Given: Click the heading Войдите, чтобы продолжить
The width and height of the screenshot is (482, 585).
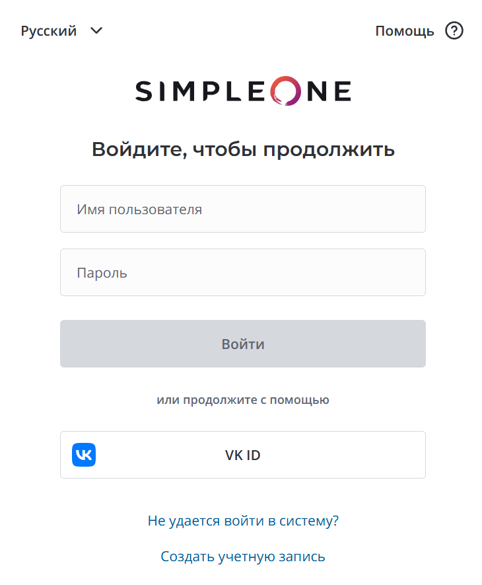Looking at the screenshot, I should tap(243, 149).
